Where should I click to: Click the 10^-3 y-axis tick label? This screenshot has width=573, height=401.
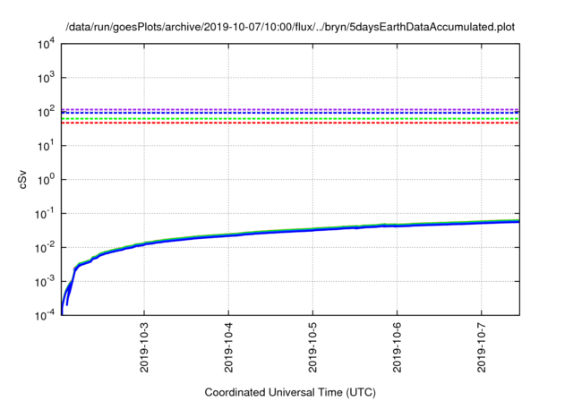point(45,281)
